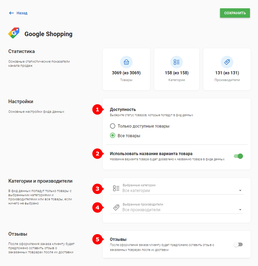Click the Выбранные категории combo field
Image resolution: width=258 pixels, height=266 pixels.
point(177,189)
